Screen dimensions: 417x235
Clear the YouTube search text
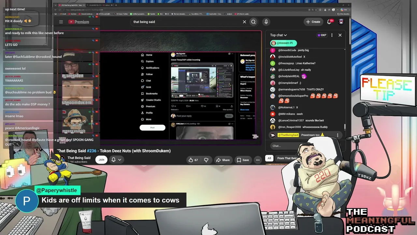point(244,22)
